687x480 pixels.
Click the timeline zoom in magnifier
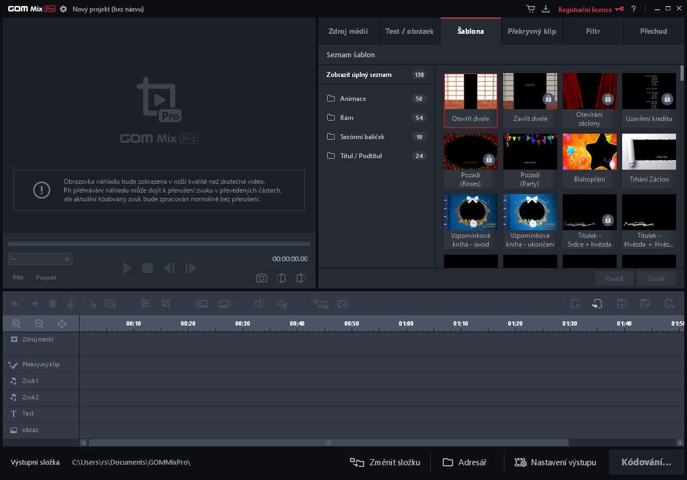[x=16, y=323]
